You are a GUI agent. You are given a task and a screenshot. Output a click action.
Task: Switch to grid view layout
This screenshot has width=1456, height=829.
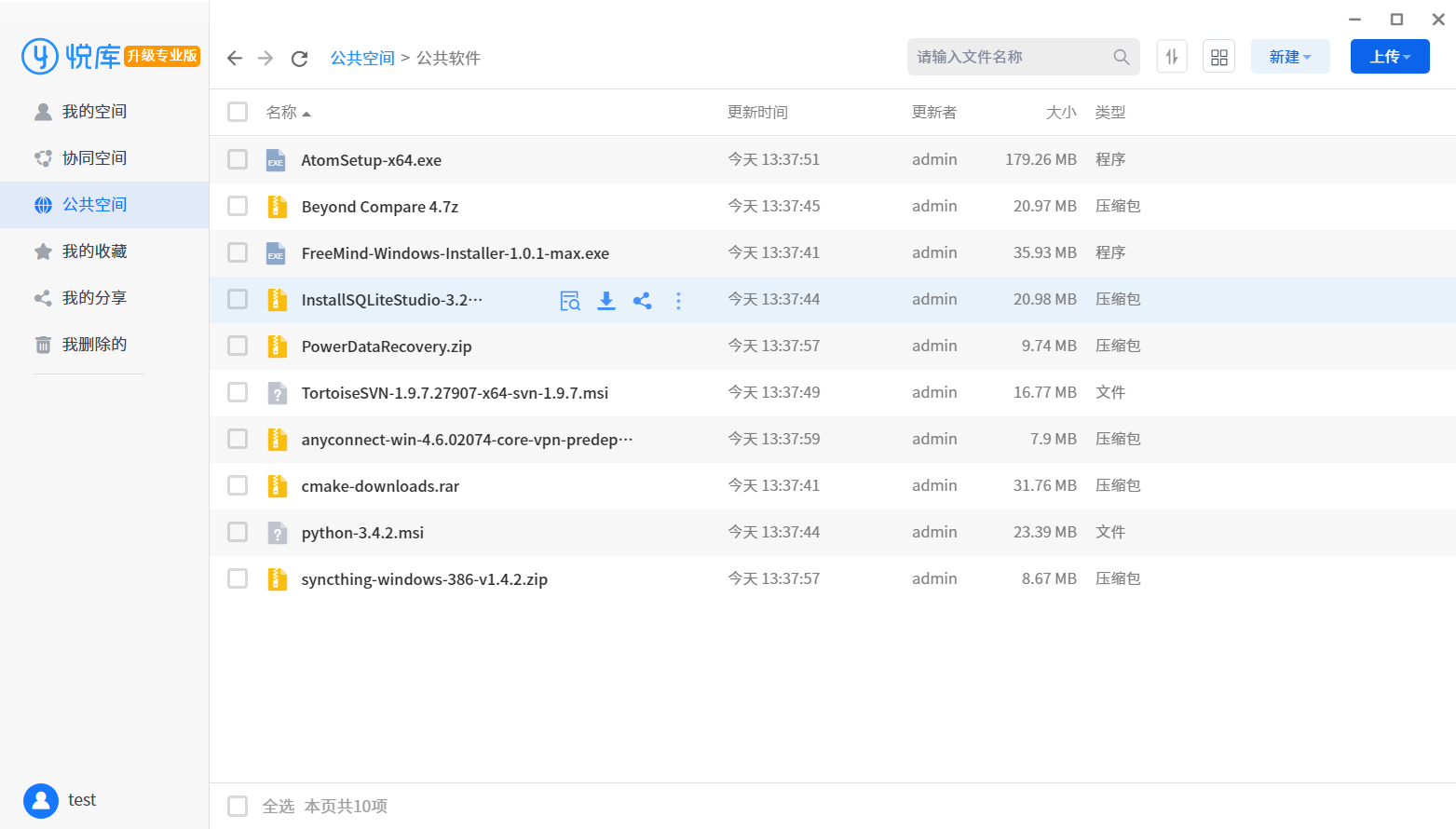click(1218, 57)
